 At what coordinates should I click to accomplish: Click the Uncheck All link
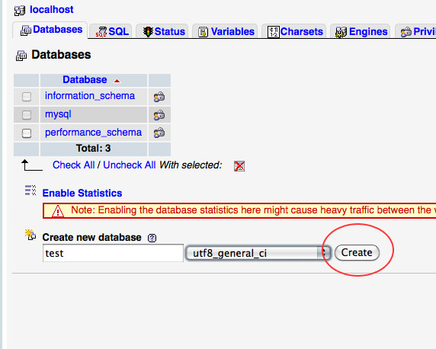pyautogui.click(x=130, y=165)
